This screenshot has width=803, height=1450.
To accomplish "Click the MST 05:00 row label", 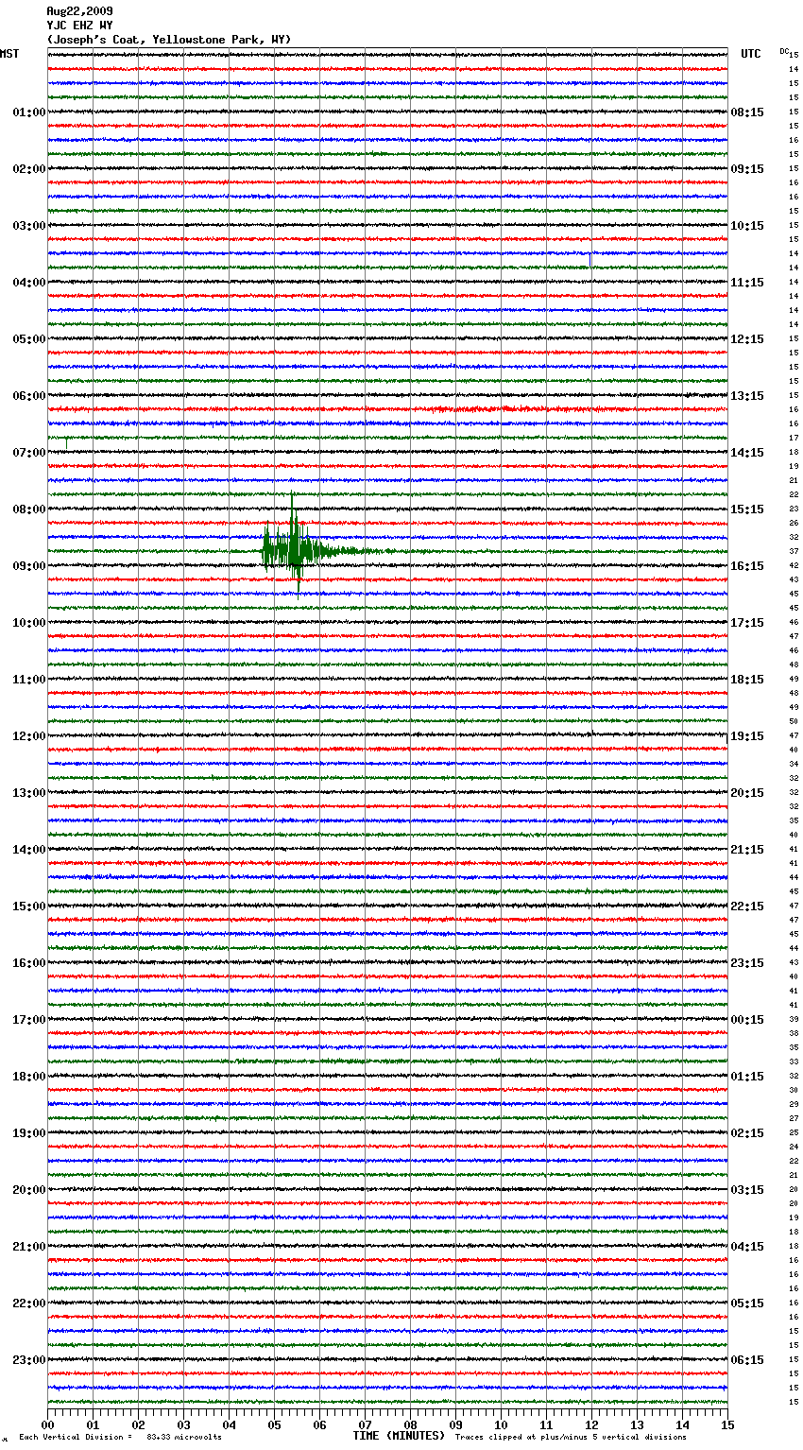I will (x=29, y=339).
